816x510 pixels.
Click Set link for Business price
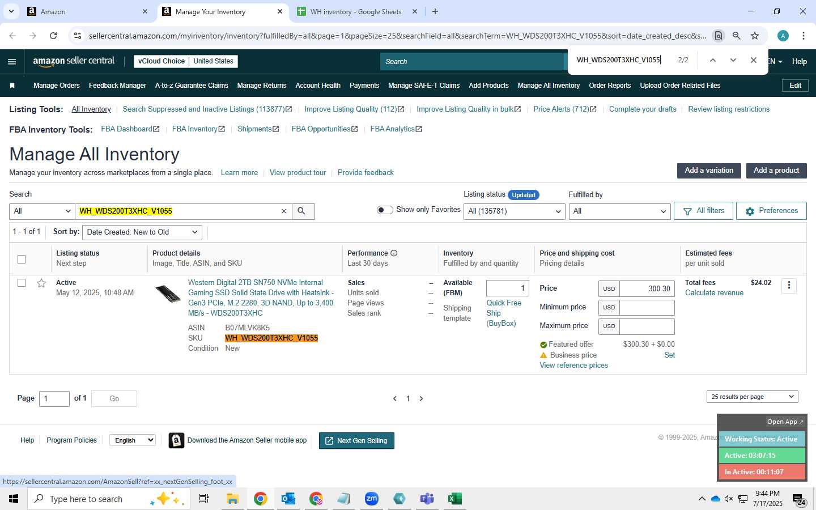pos(670,355)
